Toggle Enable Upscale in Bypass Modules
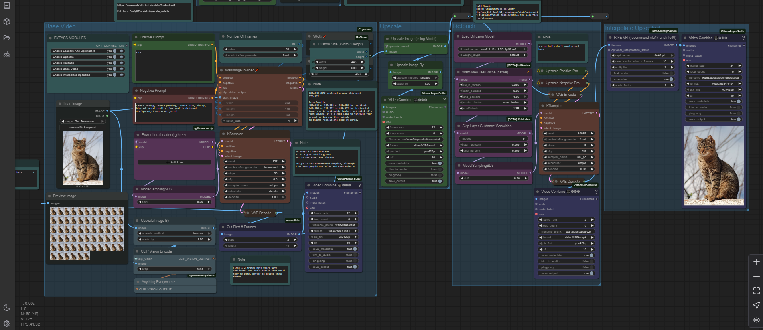Screen dimensions: 763x330 114,57
